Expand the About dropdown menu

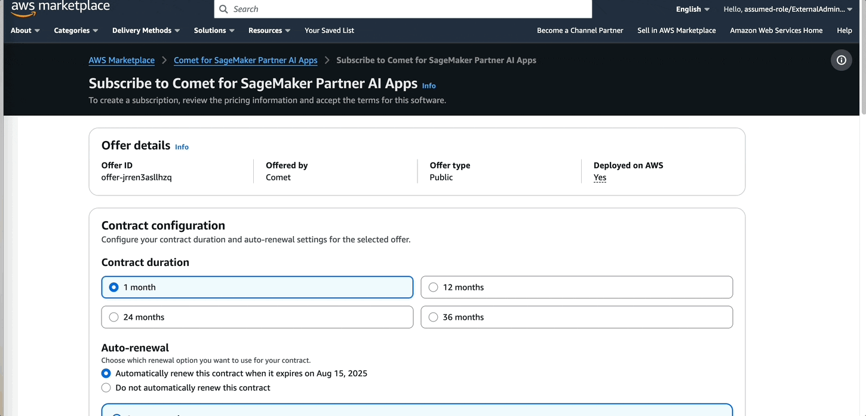(x=25, y=30)
